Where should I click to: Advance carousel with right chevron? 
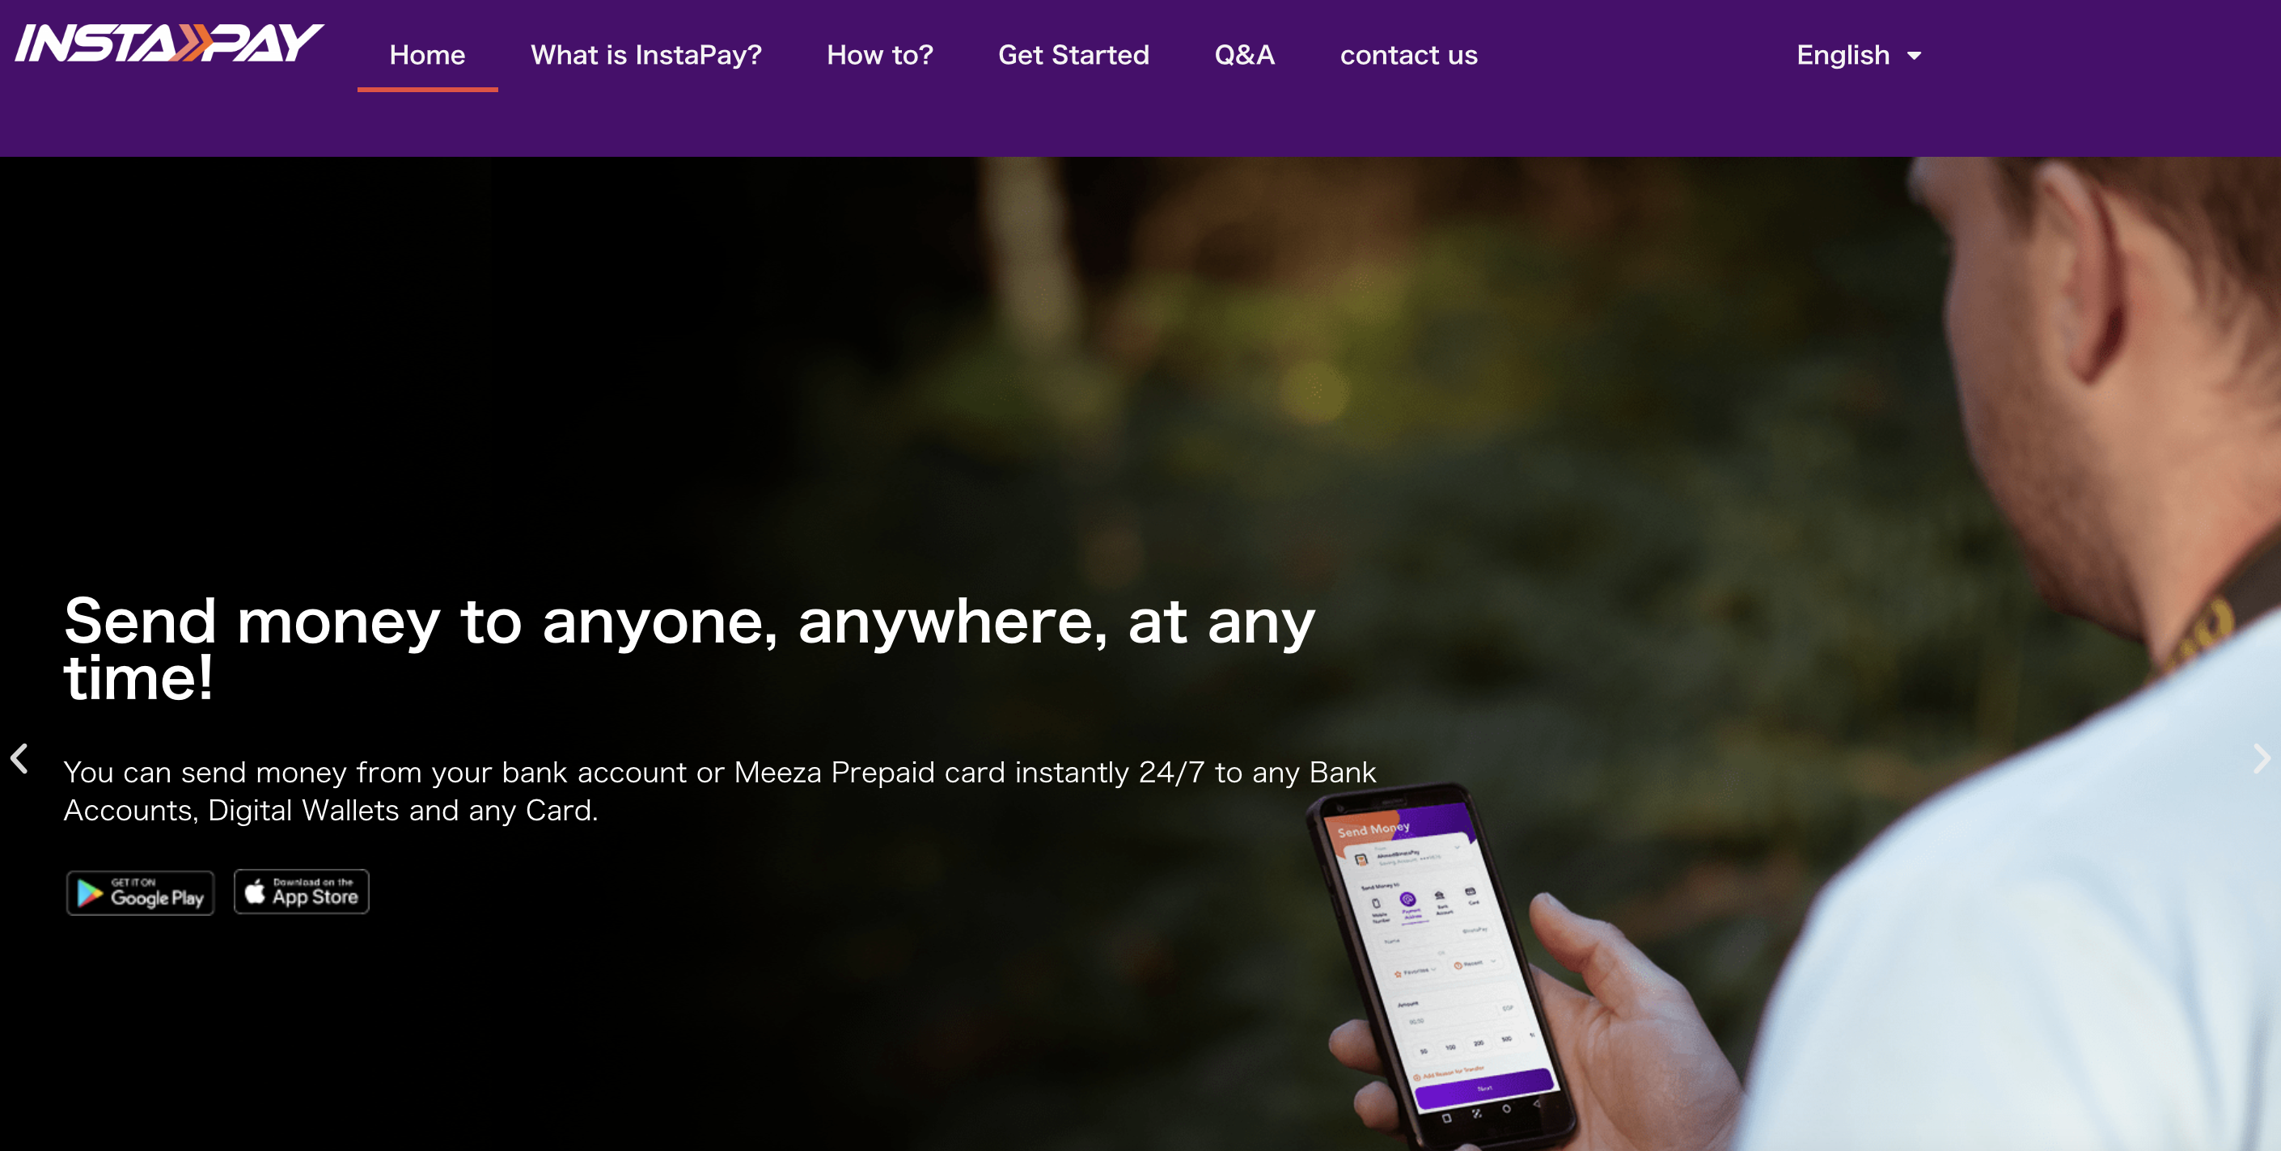(2261, 758)
